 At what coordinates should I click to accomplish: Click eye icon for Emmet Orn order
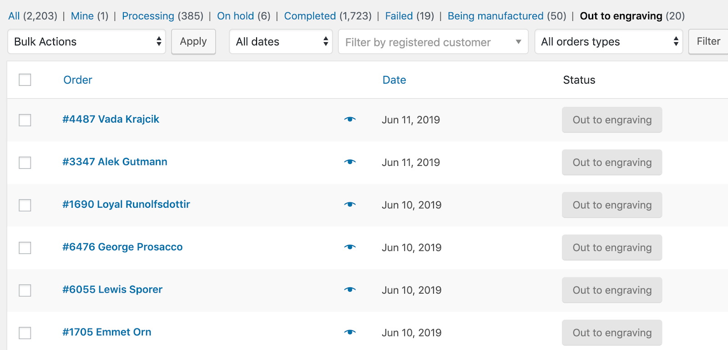coord(350,332)
